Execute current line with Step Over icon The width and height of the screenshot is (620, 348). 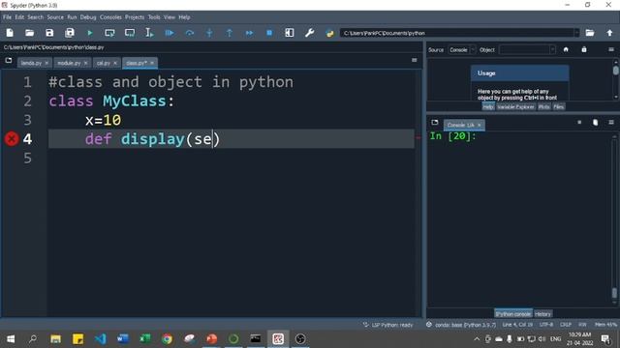[190, 33]
